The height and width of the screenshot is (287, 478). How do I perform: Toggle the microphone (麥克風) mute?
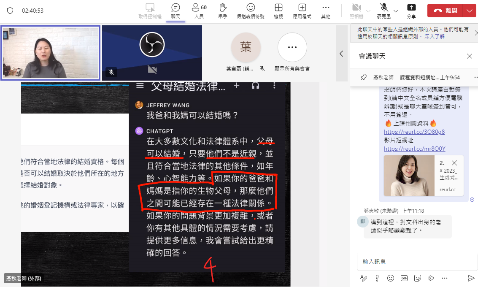pos(384,11)
